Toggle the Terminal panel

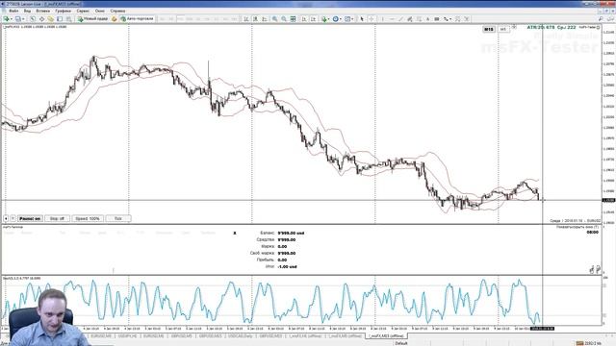(x=60, y=19)
